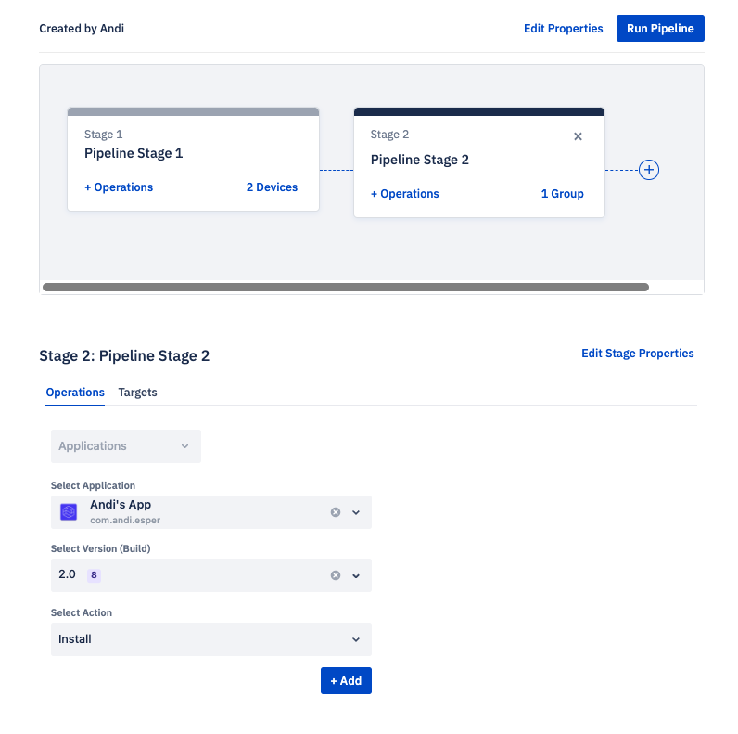Click the Run Pipeline button
The height and width of the screenshot is (734, 738).
(660, 28)
